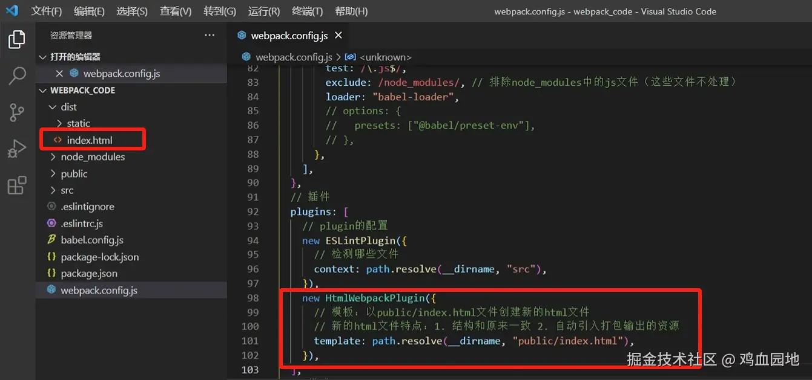Viewport: 812px width, 380px height.
Task: Open the package.json file
Action: tap(89, 274)
